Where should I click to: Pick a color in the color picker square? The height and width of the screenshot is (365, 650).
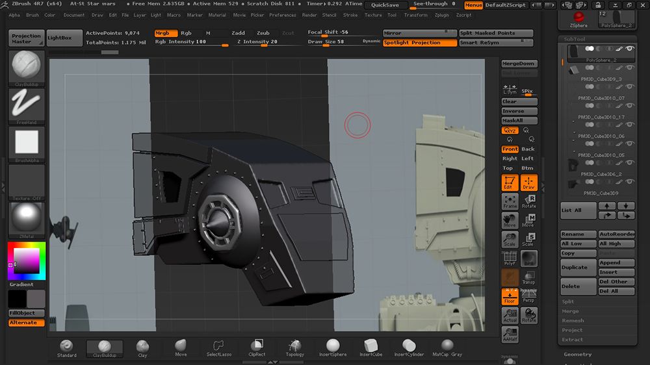point(27,260)
